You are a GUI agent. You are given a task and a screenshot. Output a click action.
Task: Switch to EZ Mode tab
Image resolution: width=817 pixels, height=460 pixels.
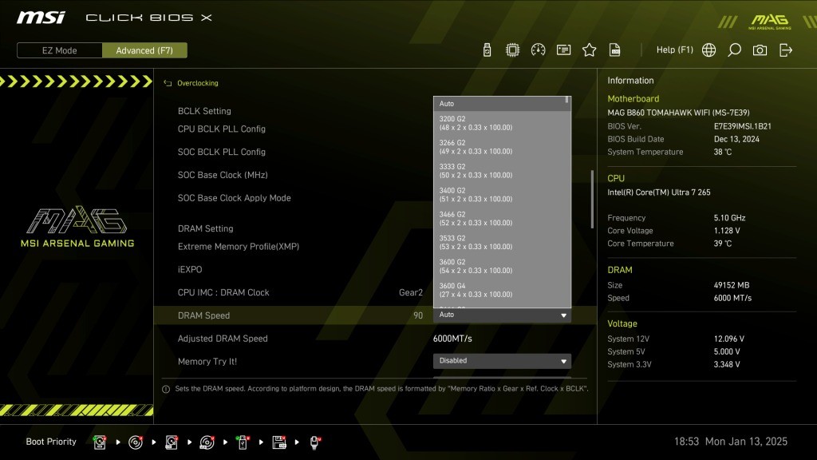60,50
